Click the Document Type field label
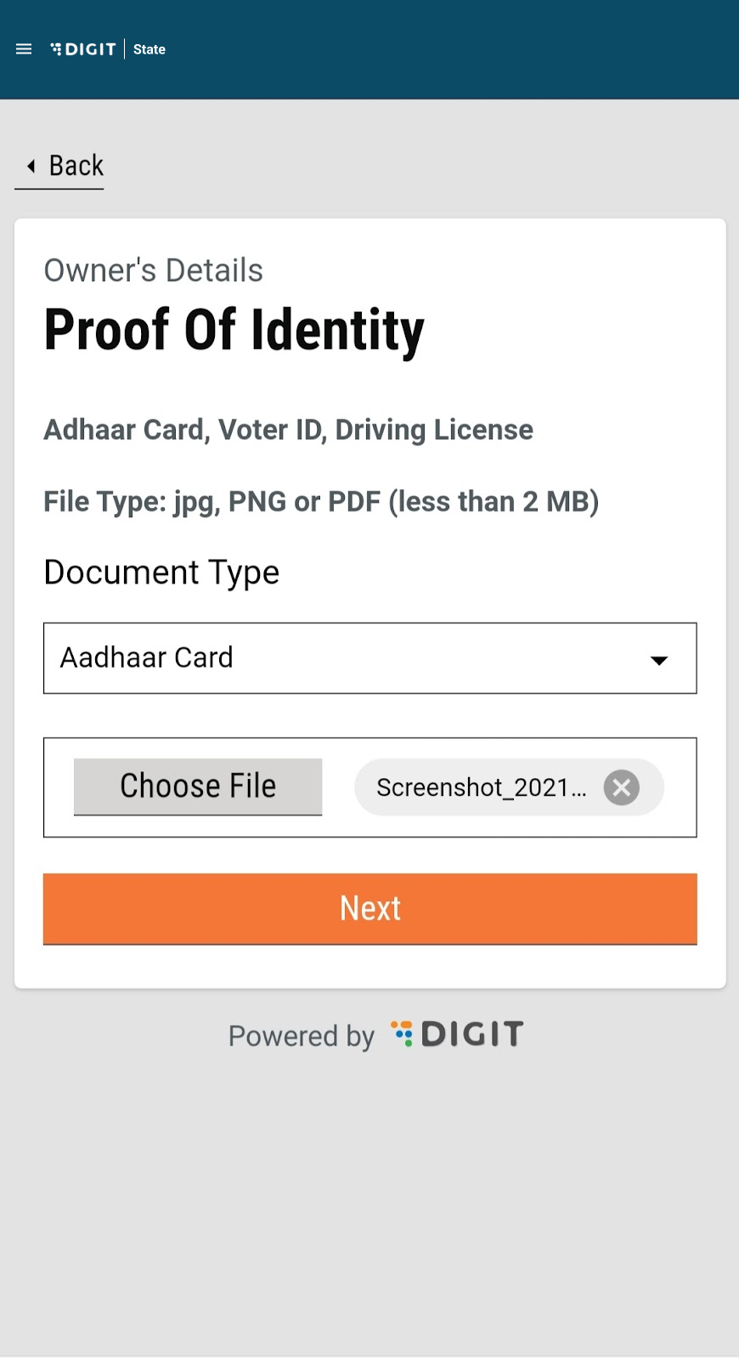The width and height of the screenshot is (739, 1359). [161, 572]
